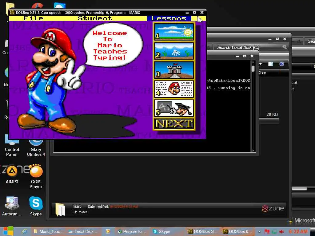Switch to the DOSBox 0... taskbar window
Viewport: 315px width, 236px height.
point(238,231)
